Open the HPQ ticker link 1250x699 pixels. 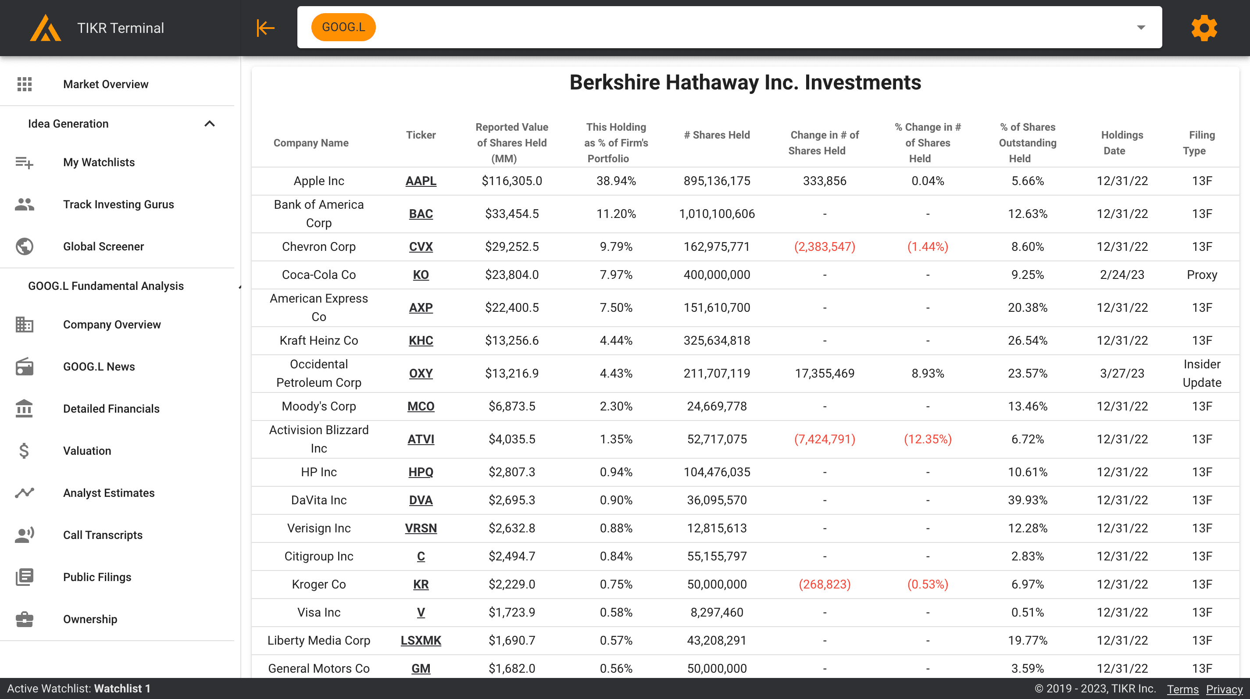pos(421,472)
